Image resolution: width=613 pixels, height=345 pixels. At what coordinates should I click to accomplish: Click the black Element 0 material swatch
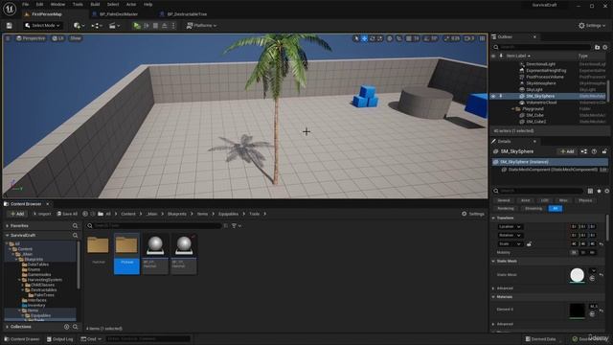point(577,310)
